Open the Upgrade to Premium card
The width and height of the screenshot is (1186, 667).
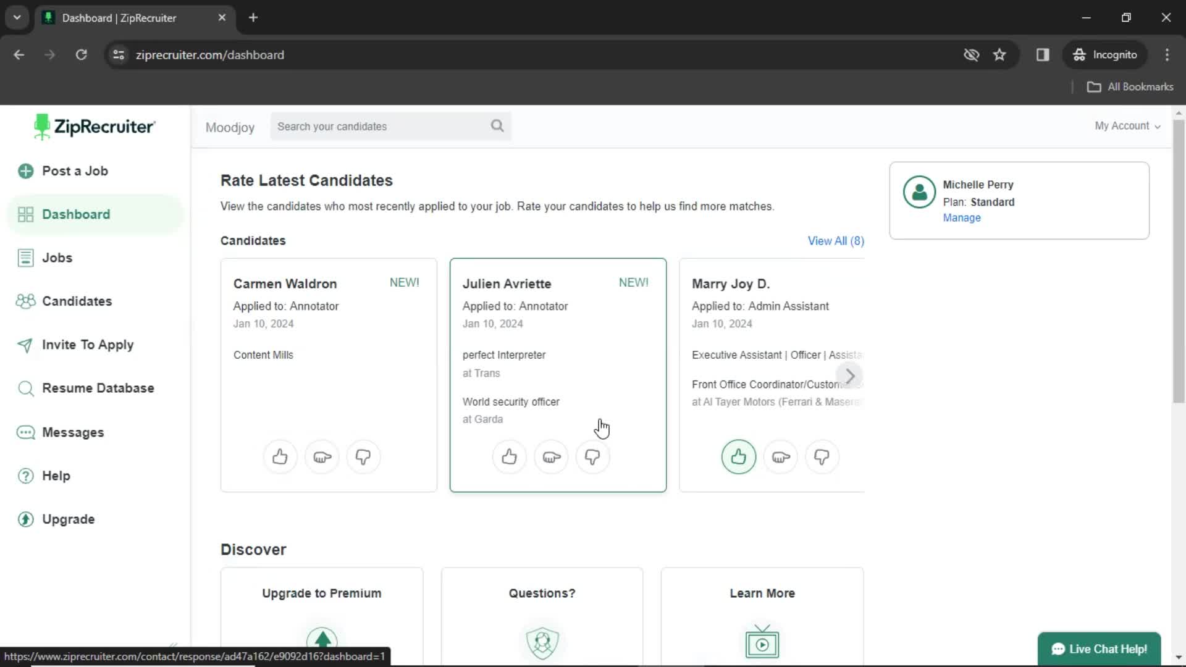(322, 616)
